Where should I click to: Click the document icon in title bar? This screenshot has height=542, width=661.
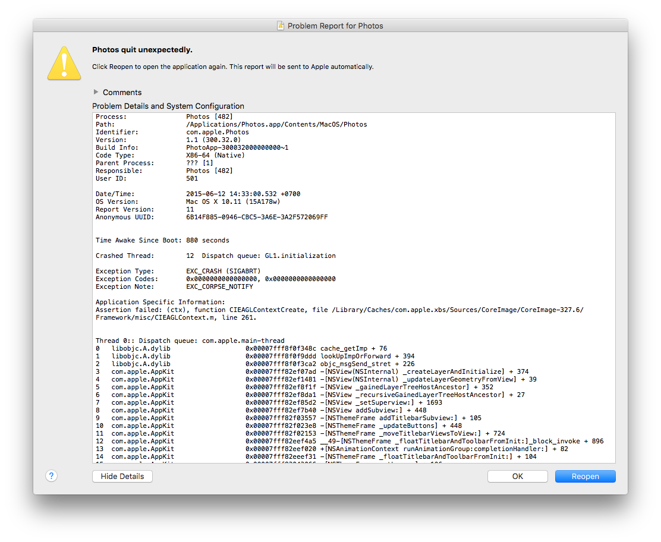[281, 26]
